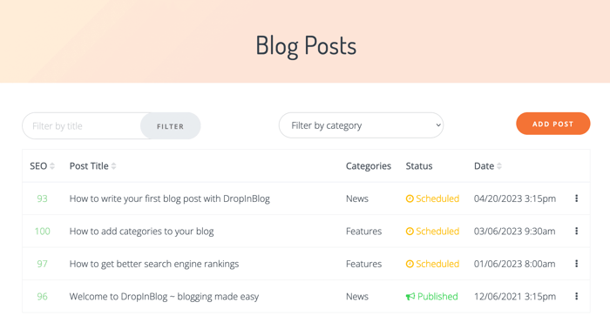Click the Categories column header
This screenshot has width=610, height=336.
click(369, 166)
